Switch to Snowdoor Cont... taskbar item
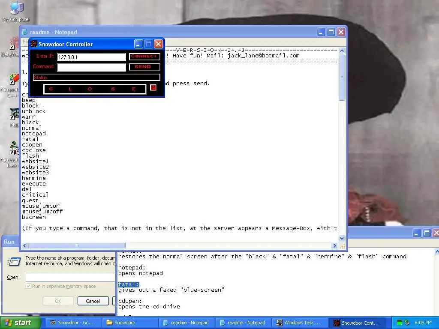This screenshot has width=439, height=329. [x=357, y=323]
